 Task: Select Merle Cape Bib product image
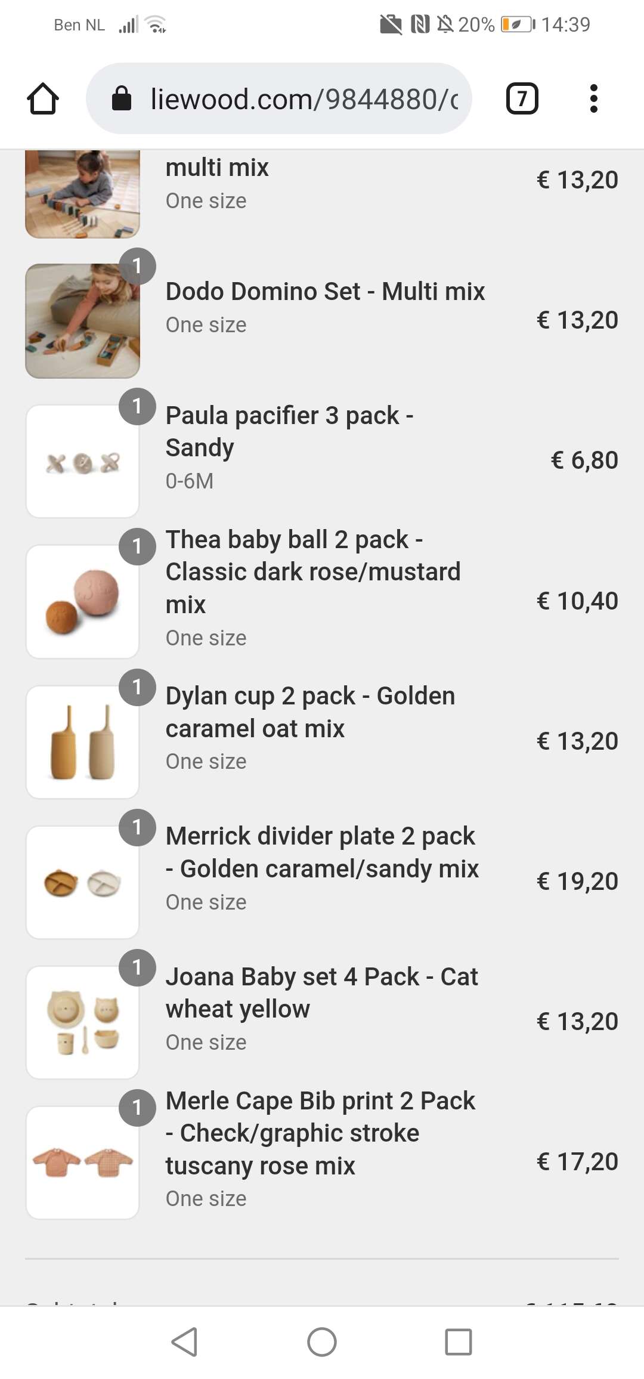pyautogui.click(x=82, y=1162)
